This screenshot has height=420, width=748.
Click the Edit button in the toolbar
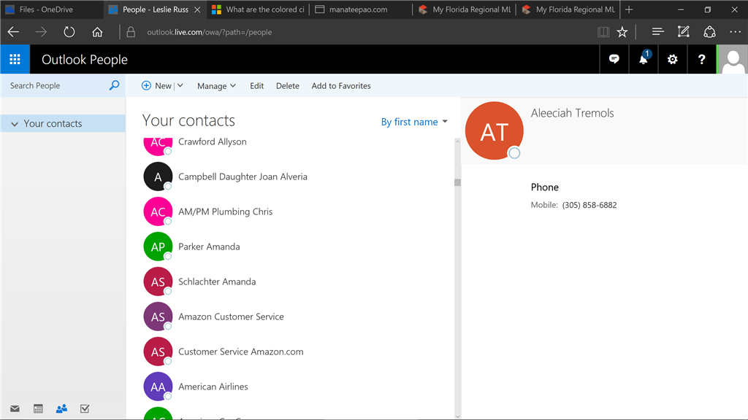(x=256, y=85)
